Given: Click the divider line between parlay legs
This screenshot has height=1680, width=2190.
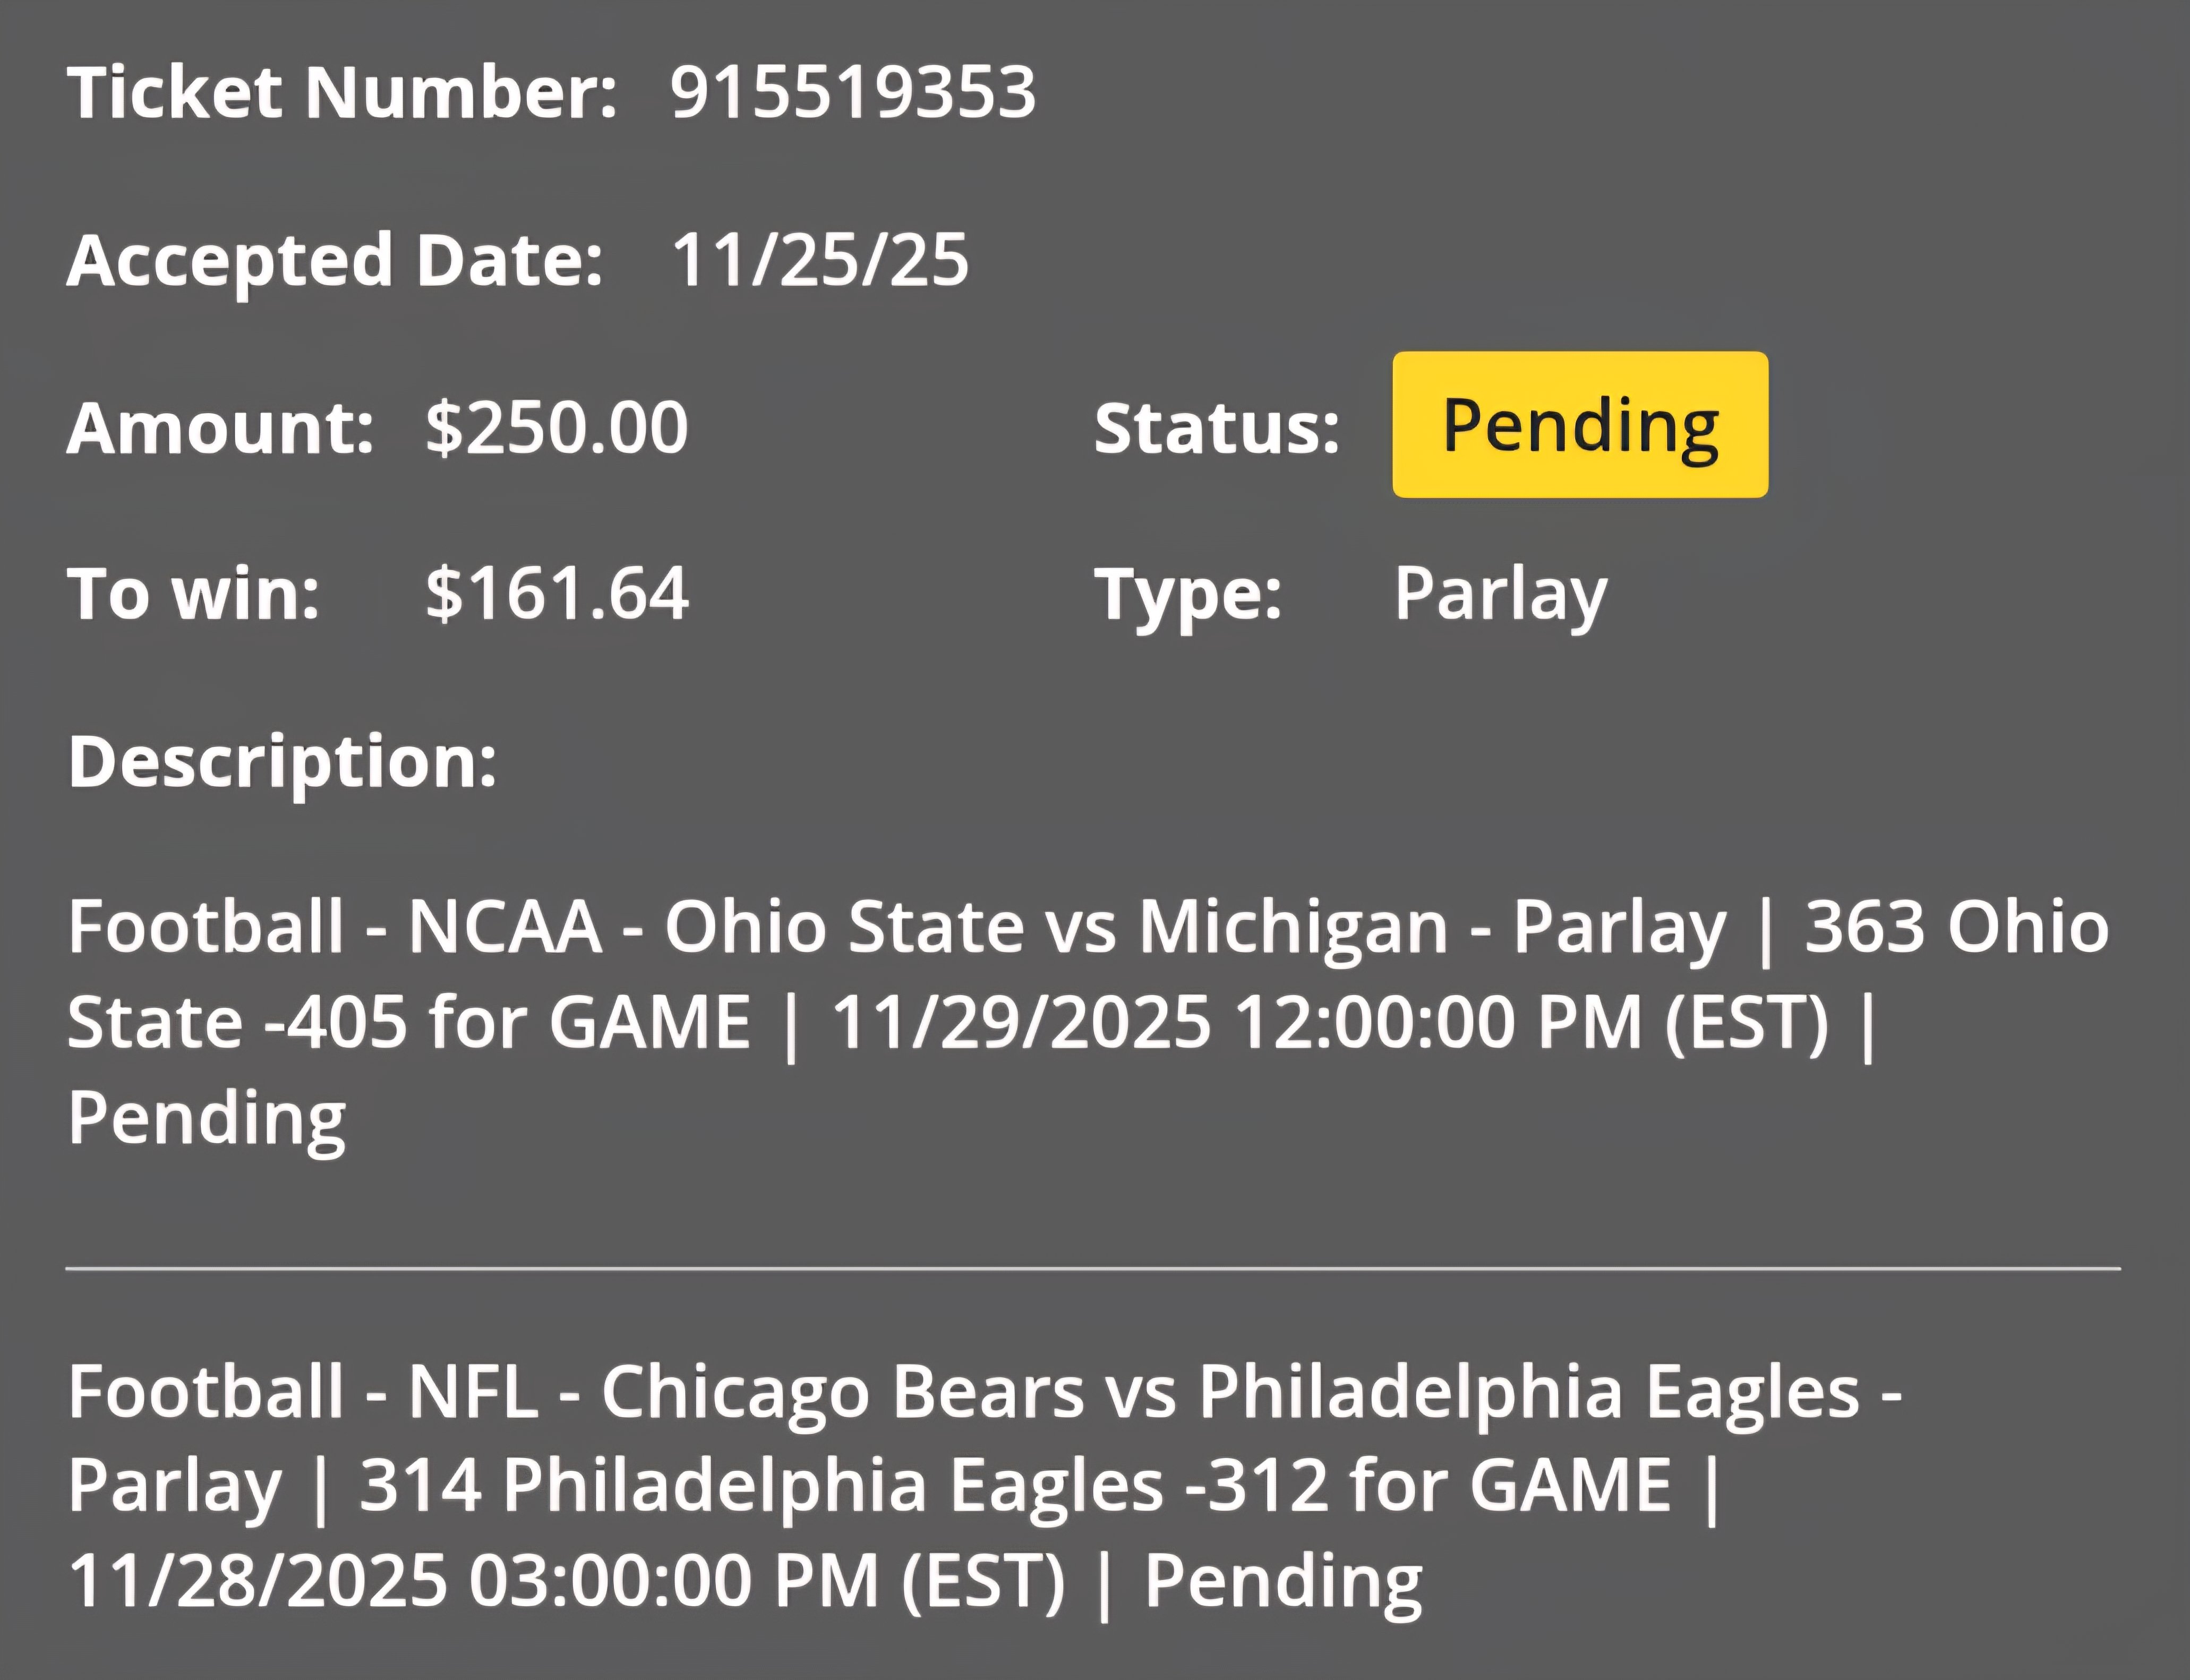Looking at the screenshot, I should coord(1093,1268).
